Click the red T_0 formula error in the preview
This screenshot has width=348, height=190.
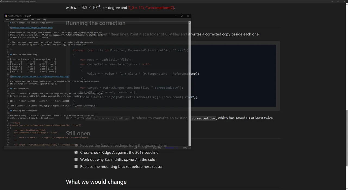pyautogui.click(x=151, y=8)
